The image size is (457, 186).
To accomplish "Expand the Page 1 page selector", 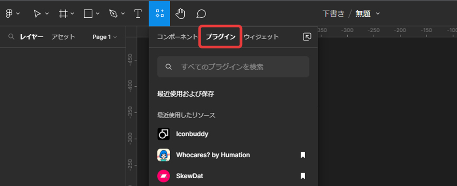I will 104,37.
